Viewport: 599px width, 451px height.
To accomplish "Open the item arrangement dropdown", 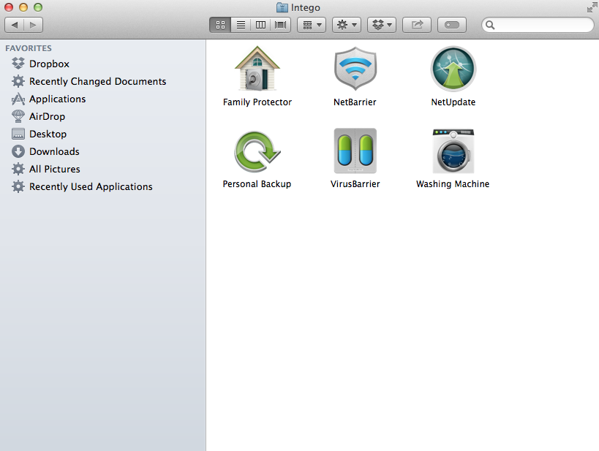I will coord(312,25).
